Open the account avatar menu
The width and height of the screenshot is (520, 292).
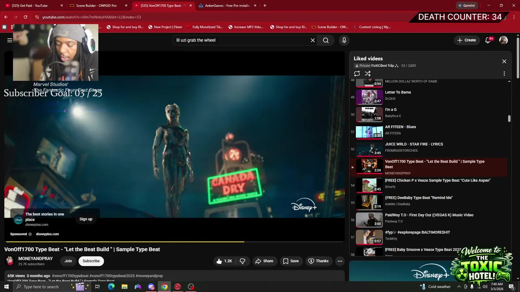coord(503,40)
